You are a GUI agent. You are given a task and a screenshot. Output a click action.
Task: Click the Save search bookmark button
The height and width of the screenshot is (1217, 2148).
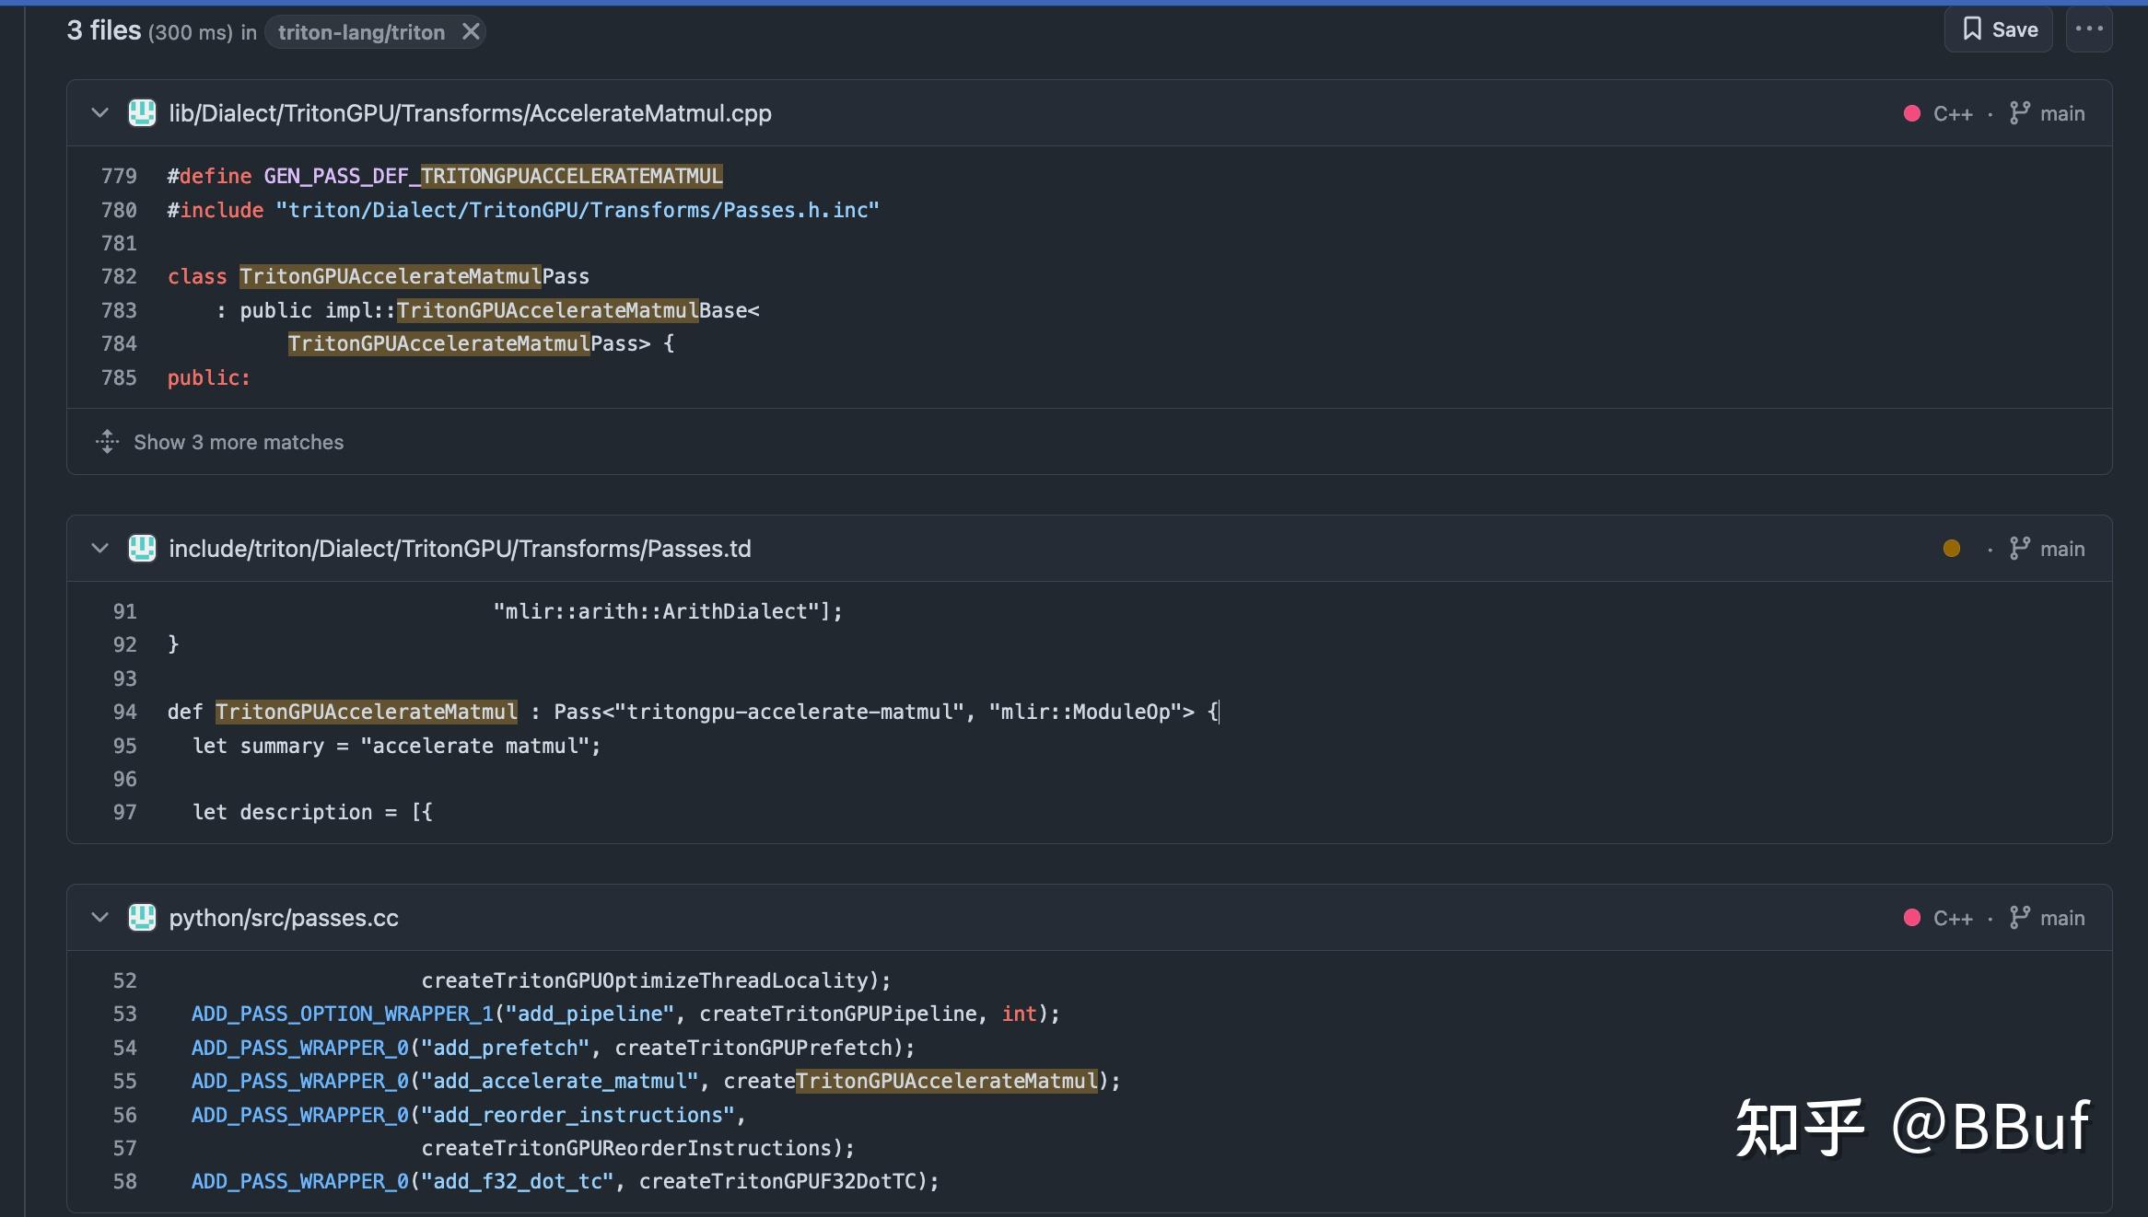coord(1998,29)
